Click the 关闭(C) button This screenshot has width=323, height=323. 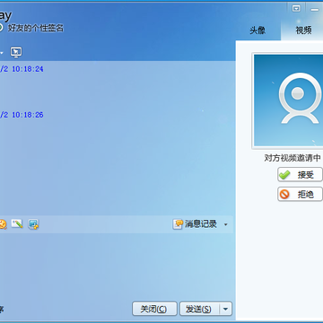154,309
